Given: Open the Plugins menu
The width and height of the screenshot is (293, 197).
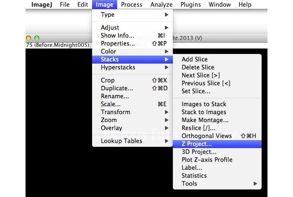Looking at the screenshot, I should [x=190, y=5].
